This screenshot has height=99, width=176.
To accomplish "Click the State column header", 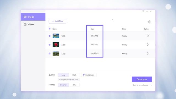I will (x=124, y=29).
